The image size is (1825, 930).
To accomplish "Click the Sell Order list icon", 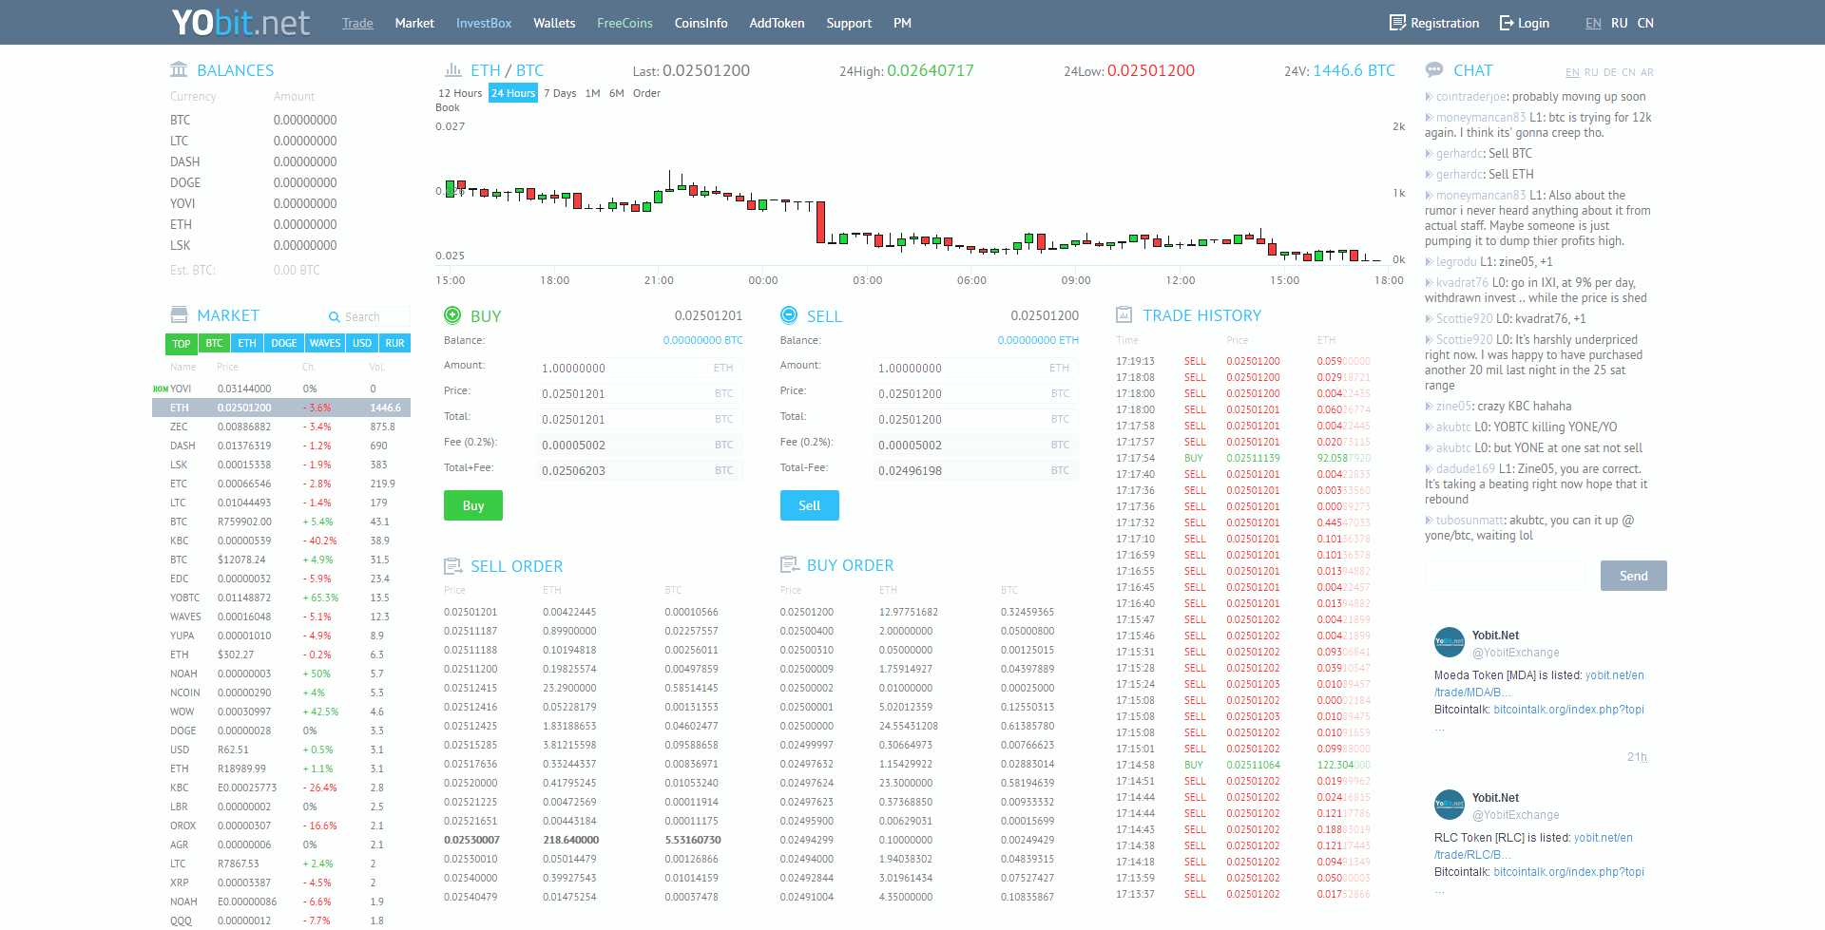I will pyautogui.click(x=453, y=566).
